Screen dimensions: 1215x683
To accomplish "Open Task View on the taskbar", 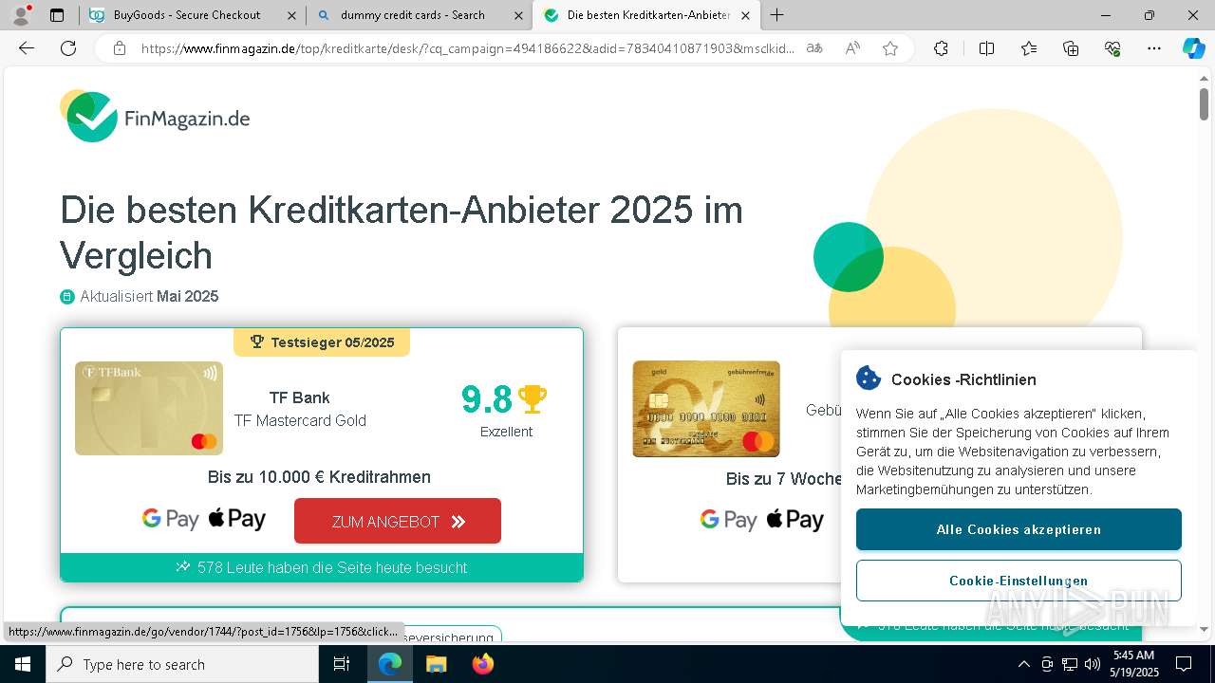I will (x=342, y=664).
